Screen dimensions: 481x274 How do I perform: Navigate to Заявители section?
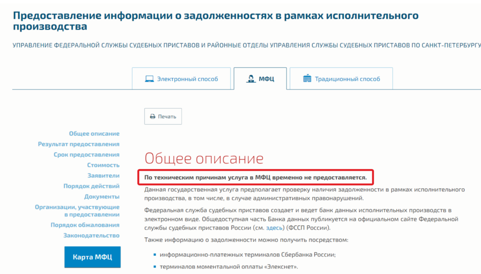point(103,176)
